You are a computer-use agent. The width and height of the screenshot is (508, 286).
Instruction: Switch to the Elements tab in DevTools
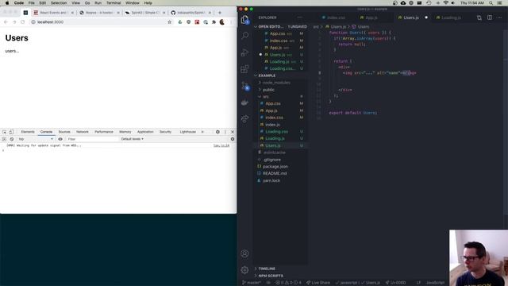28,132
